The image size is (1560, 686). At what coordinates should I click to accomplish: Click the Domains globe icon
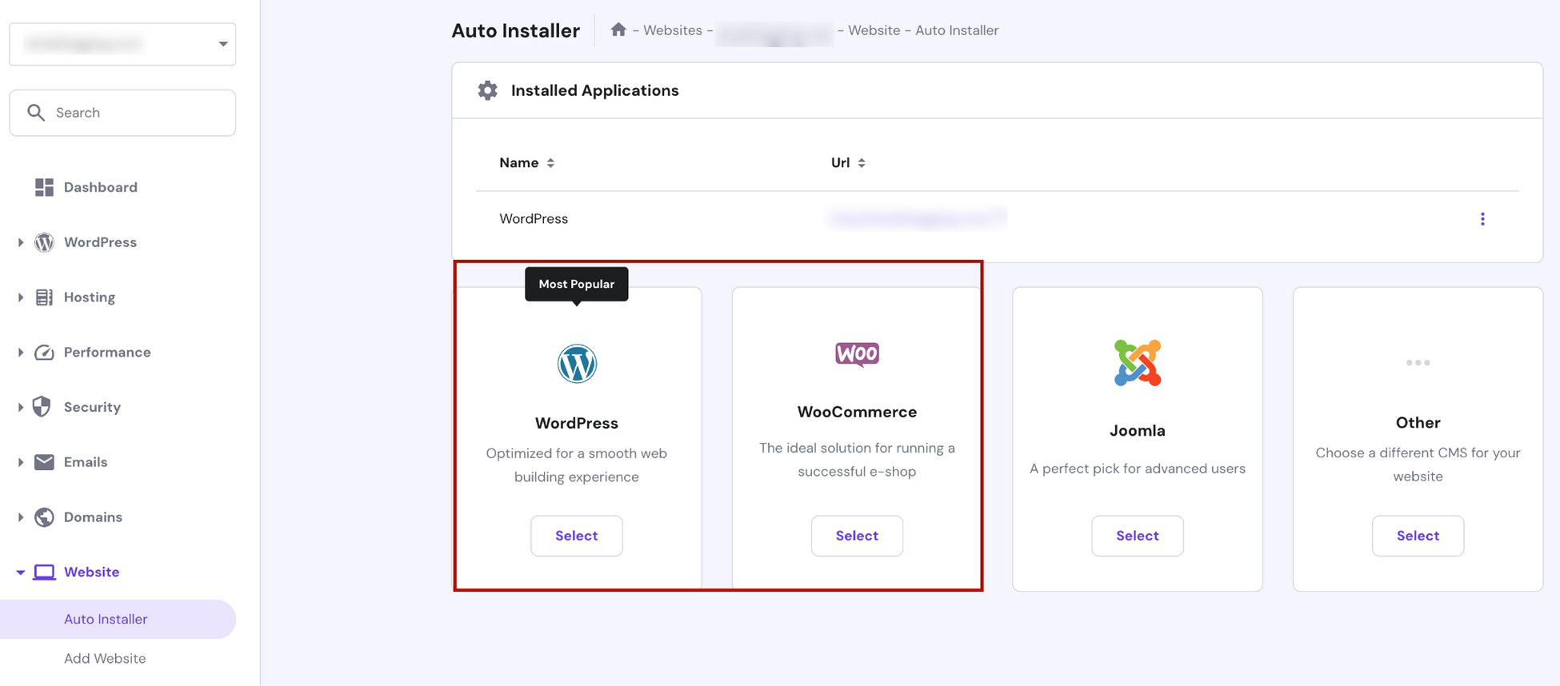click(x=44, y=517)
